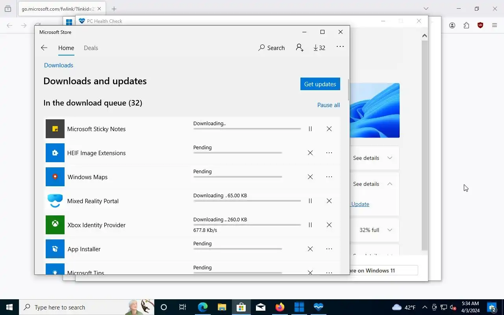
Task: Expand the 32% full storage section
Action: [390, 230]
